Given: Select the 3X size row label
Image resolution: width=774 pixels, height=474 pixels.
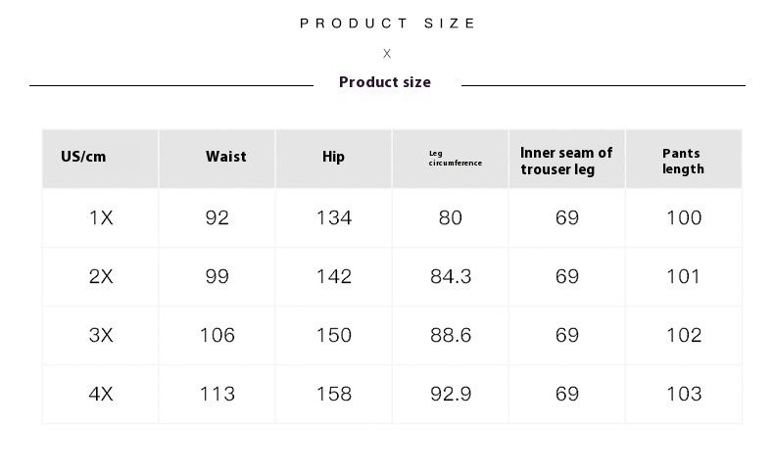Looking at the screenshot, I should click(101, 336).
